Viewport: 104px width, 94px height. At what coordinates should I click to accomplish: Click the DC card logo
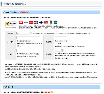(21, 22)
